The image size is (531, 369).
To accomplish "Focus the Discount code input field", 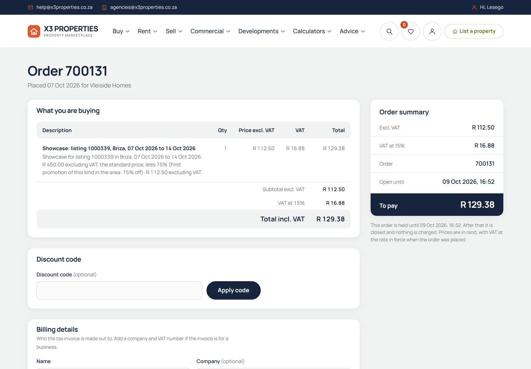I will click(119, 290).
